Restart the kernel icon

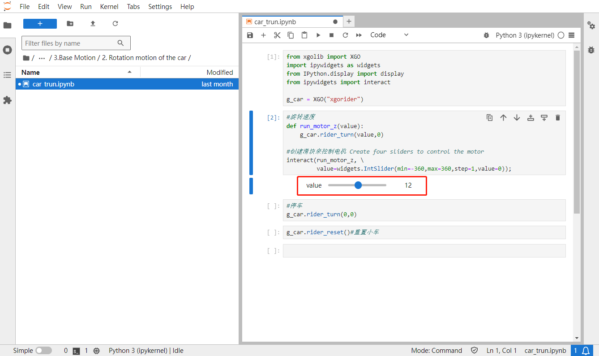coord(345,35)
